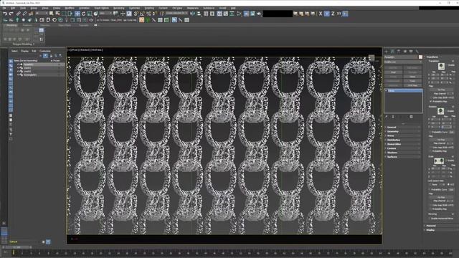The width and height of the screenshot is (459, 258).
Task: Expand the Polygon Modeling ribbon panel
Action: (x=23, y=44)
